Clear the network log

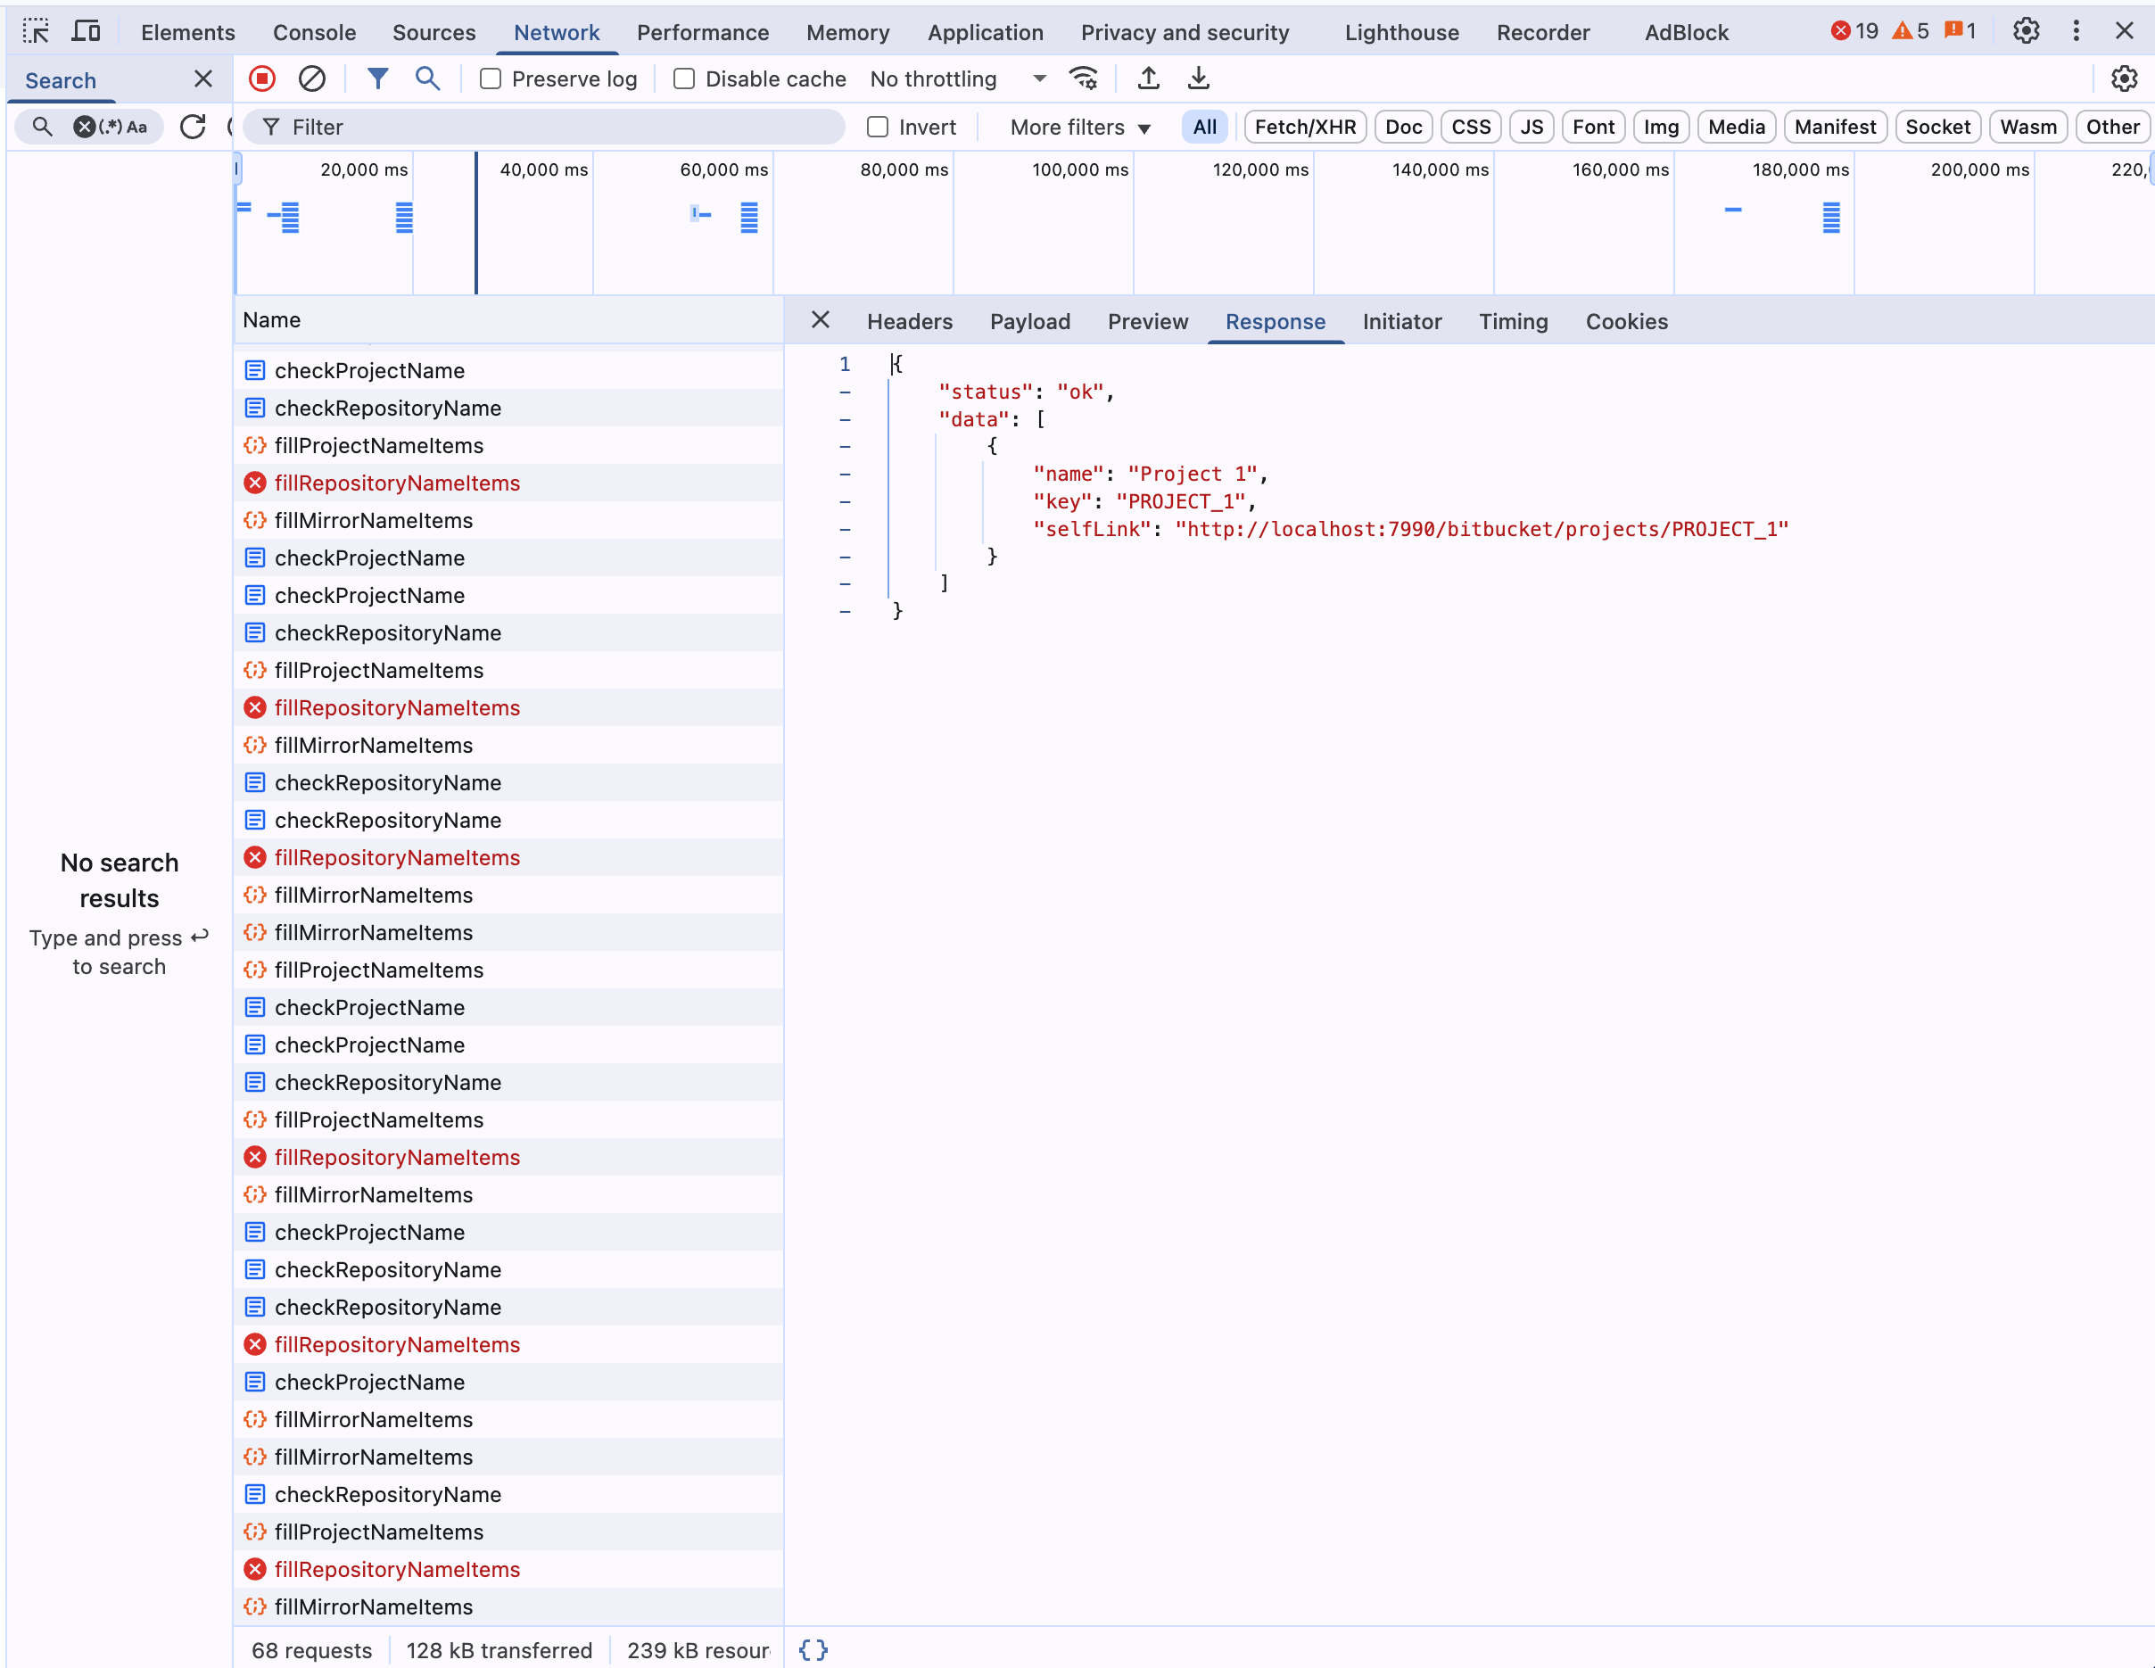pos(312,79)
